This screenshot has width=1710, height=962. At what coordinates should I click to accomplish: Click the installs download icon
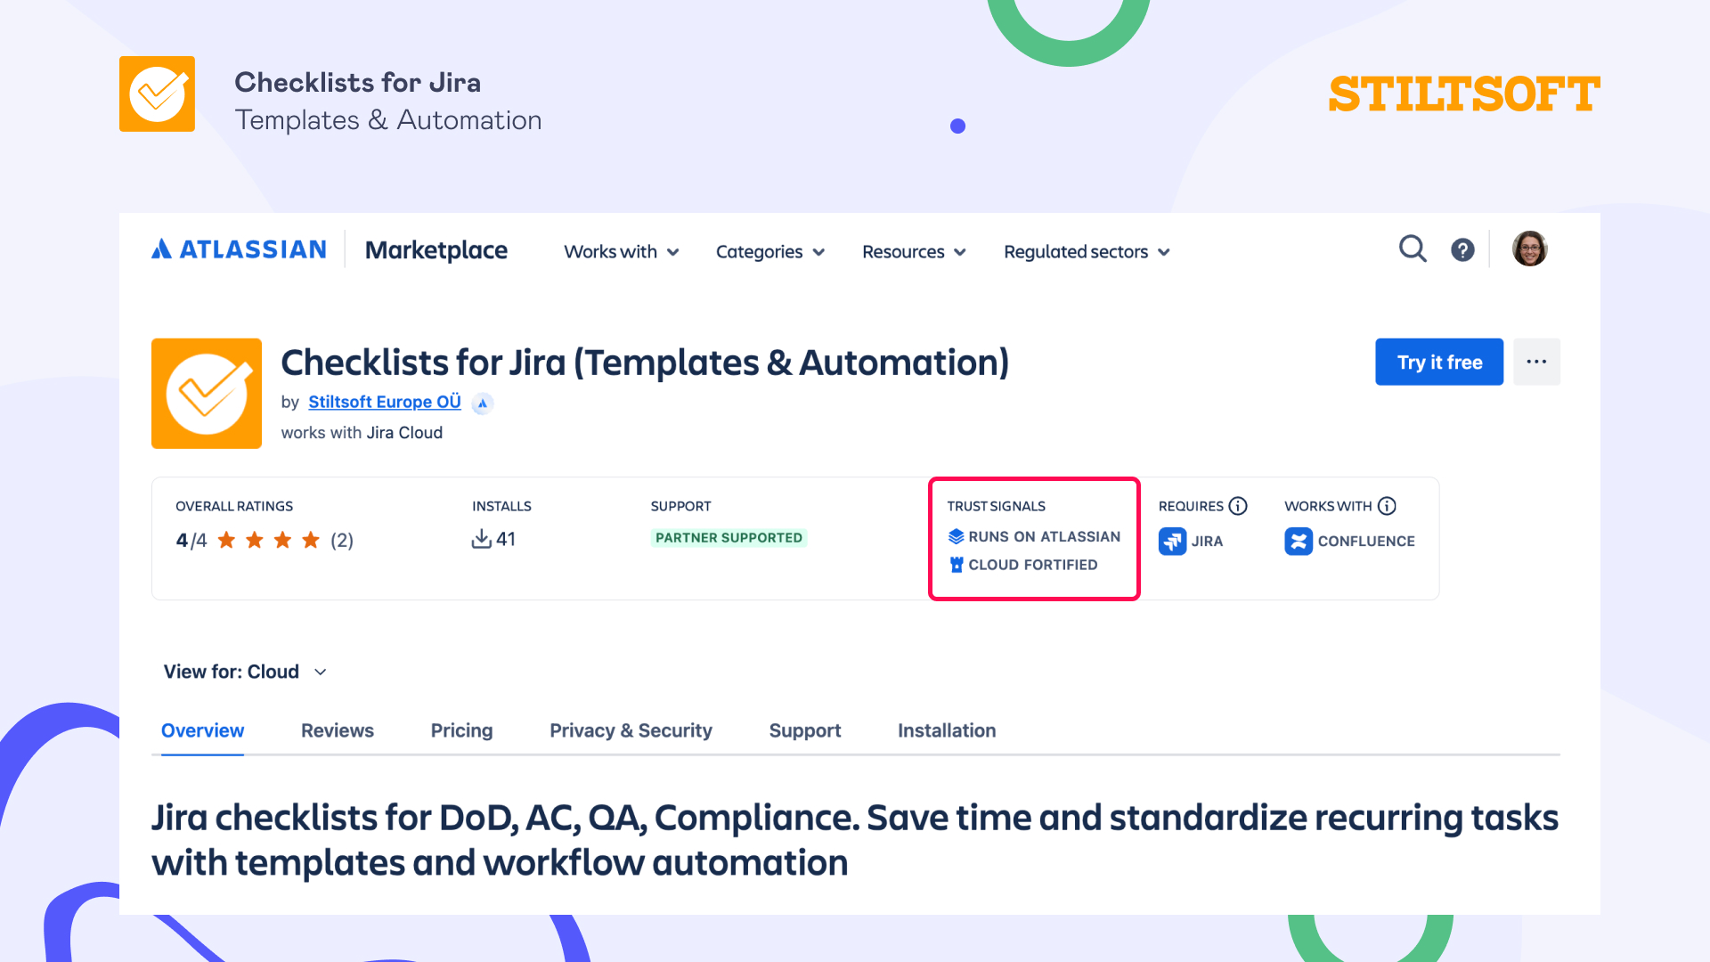point(482,539)
